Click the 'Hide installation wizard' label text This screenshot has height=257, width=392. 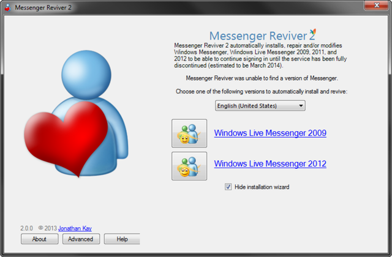(262, 187)
